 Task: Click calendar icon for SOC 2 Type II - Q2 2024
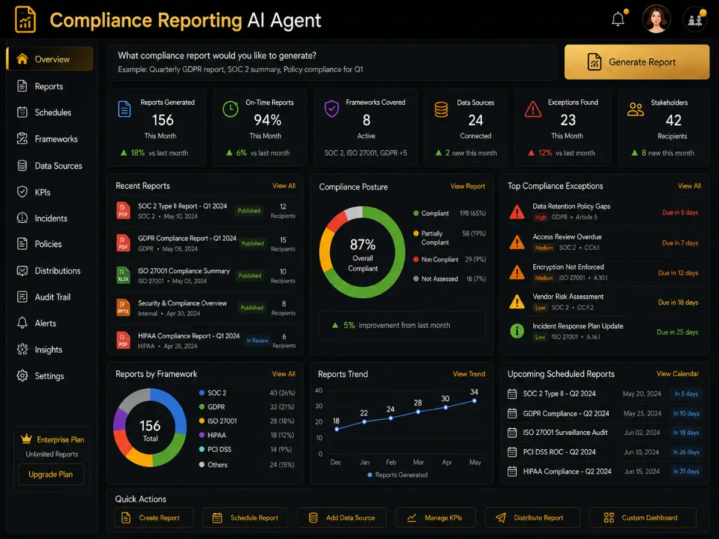pyautogui.click(x=512, y=394)
